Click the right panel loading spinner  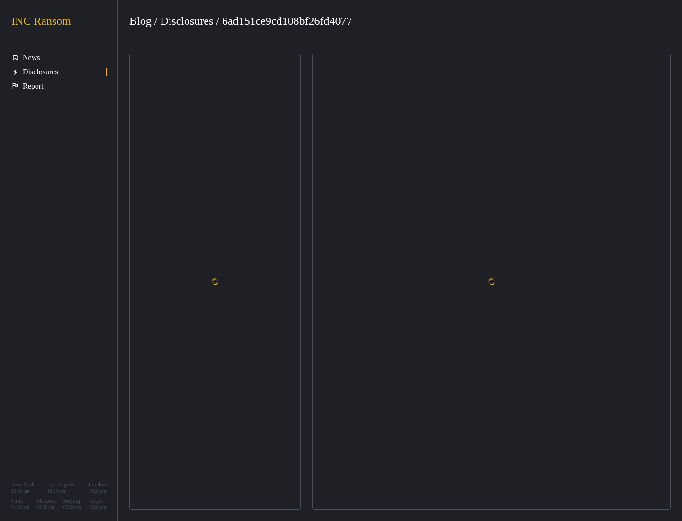pyautogui.click(x=492, y=282)
